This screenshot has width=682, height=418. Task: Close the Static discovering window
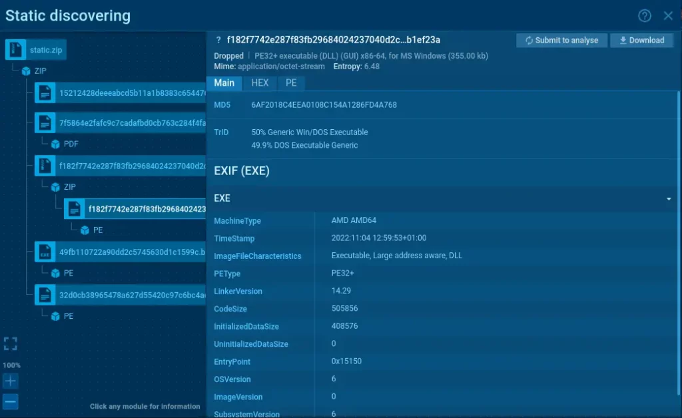tap(668, 16)
